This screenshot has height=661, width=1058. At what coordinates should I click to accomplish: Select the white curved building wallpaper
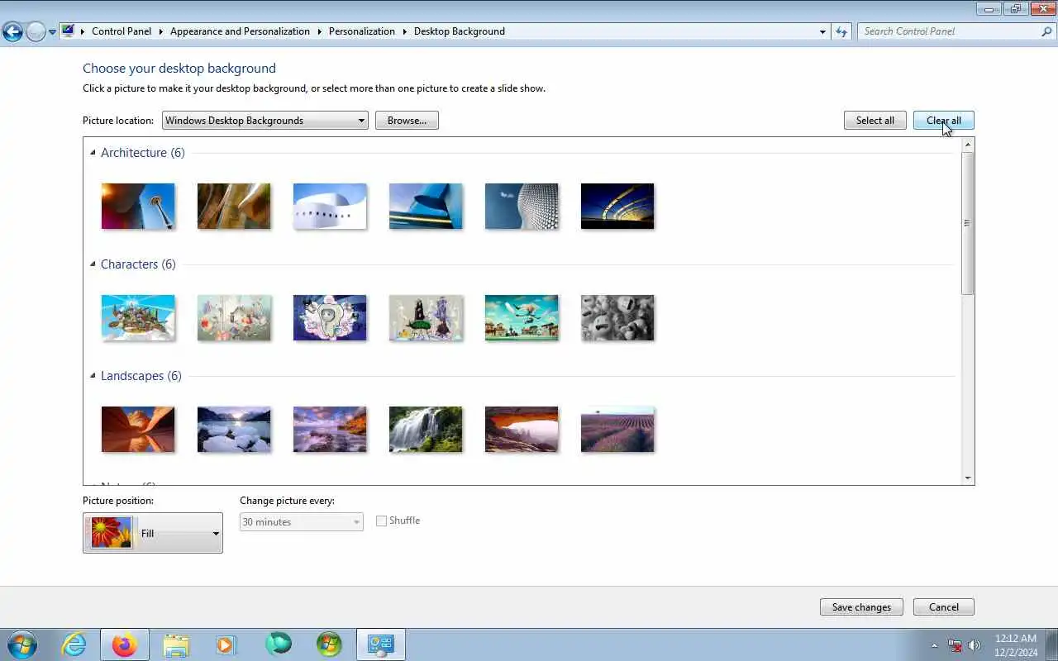[330, 207]
